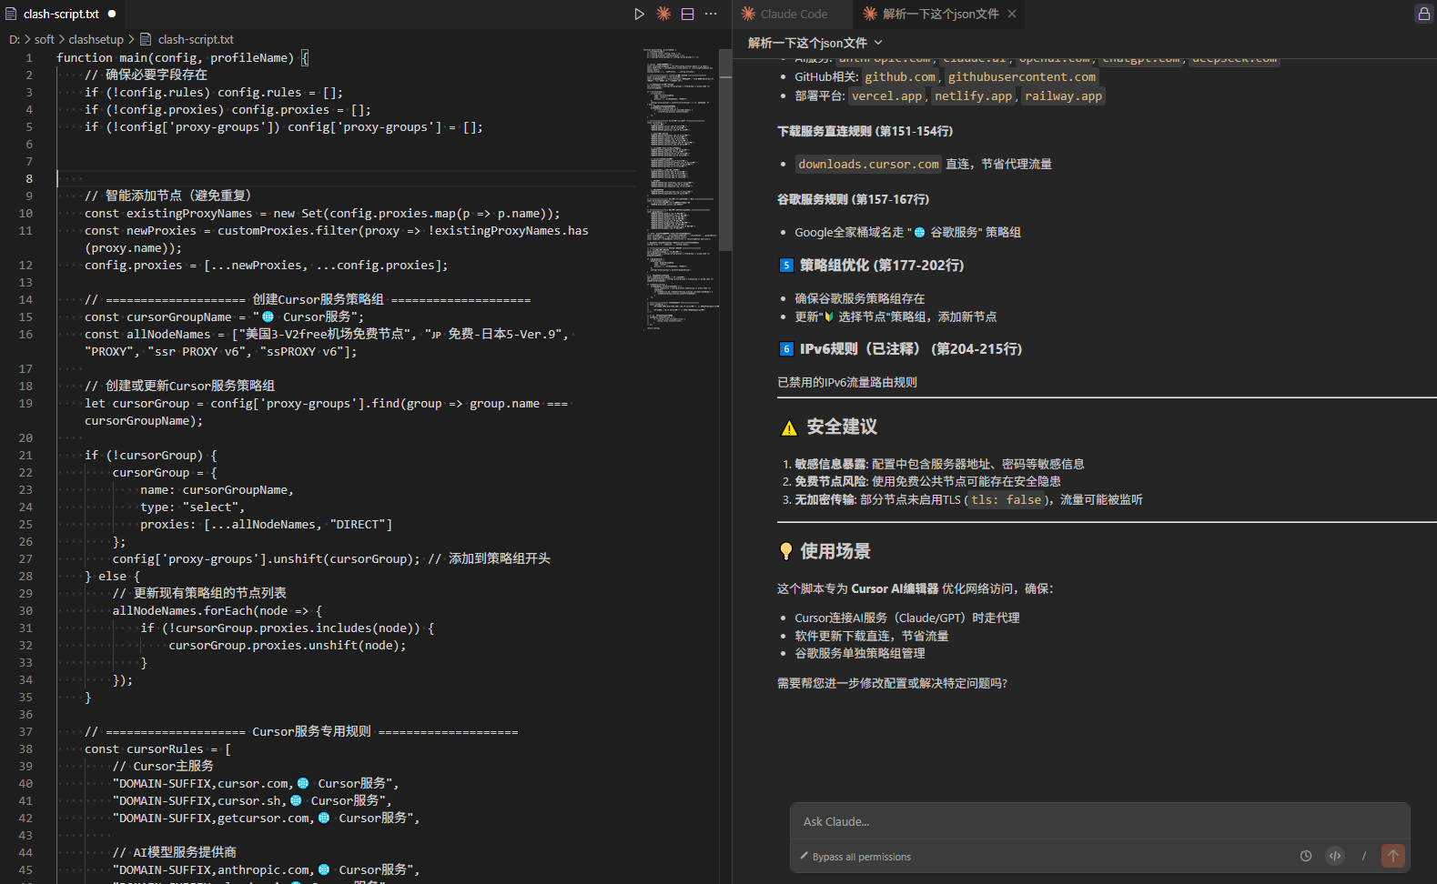Close the 解析一下这个json文件 tab
The height and width of the screenshot is (884, 1437).
tap(1011, 14)
